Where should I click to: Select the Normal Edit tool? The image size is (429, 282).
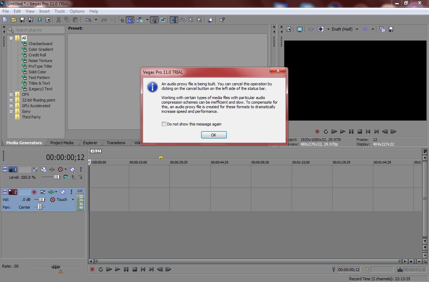(174, 20)
